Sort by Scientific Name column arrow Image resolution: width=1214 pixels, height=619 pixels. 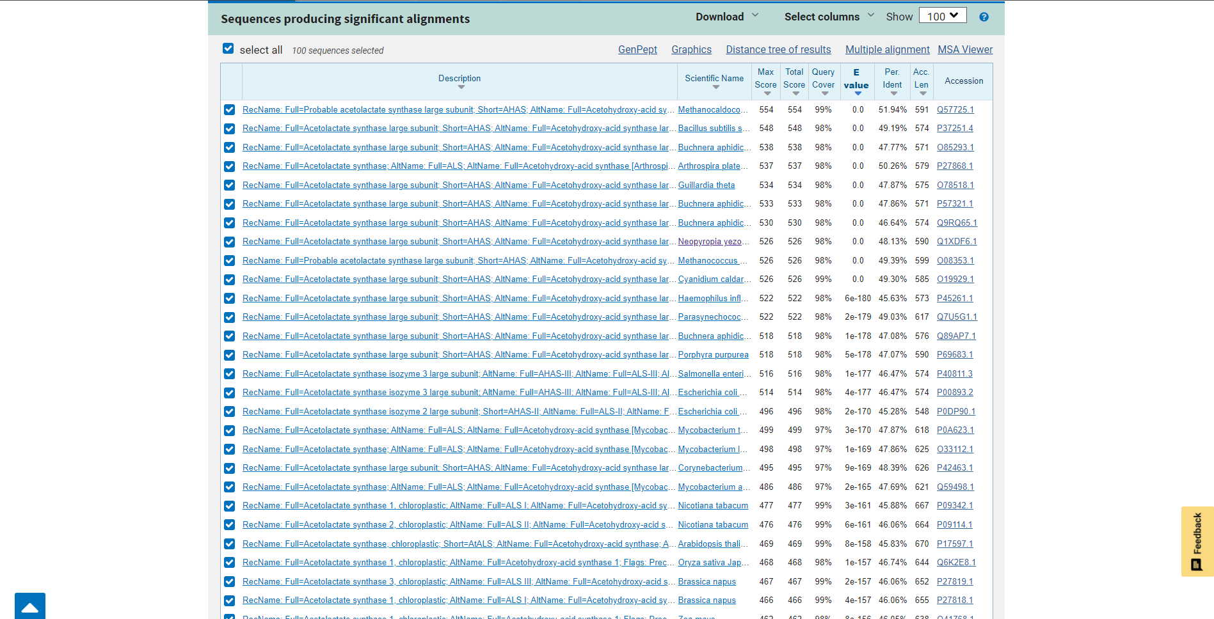point(716,87)
